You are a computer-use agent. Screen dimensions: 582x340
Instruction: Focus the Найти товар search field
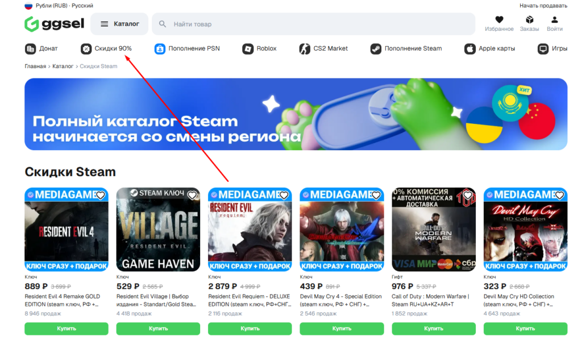314,24
